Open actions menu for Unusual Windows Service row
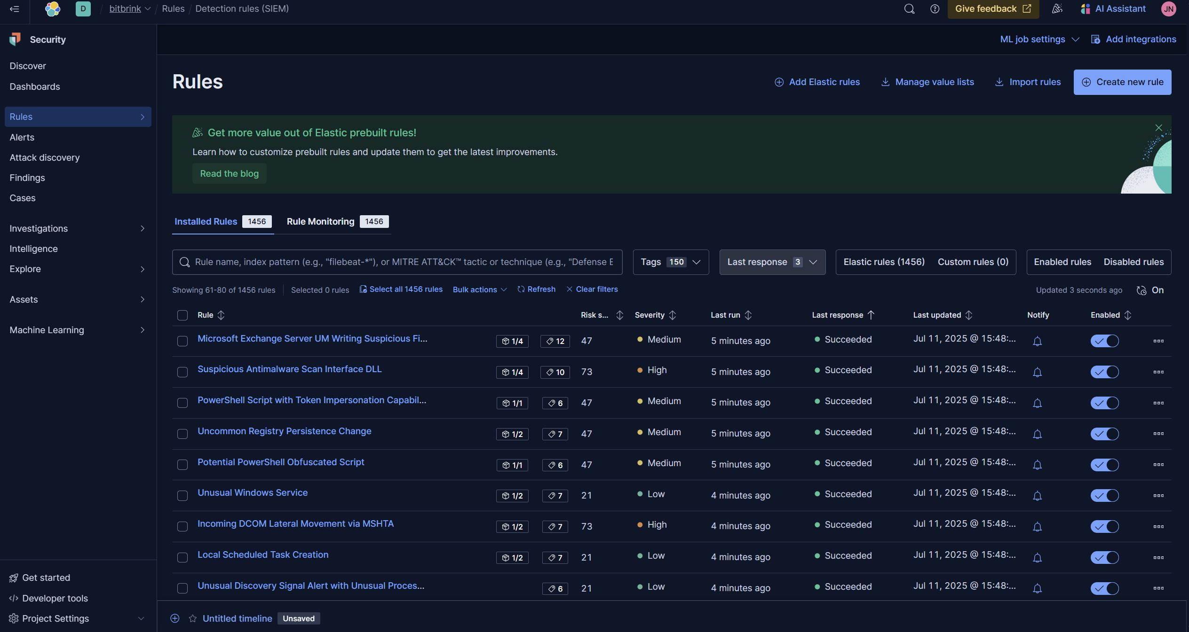This screenshot has width=1189, height=632. 1158,495
